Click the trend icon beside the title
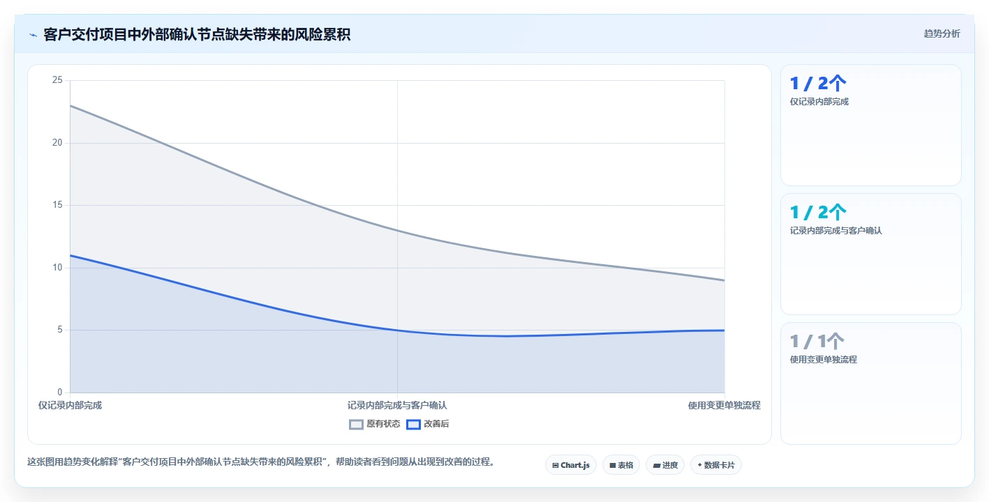Viewport: 989px width, 502px height. 34,34
